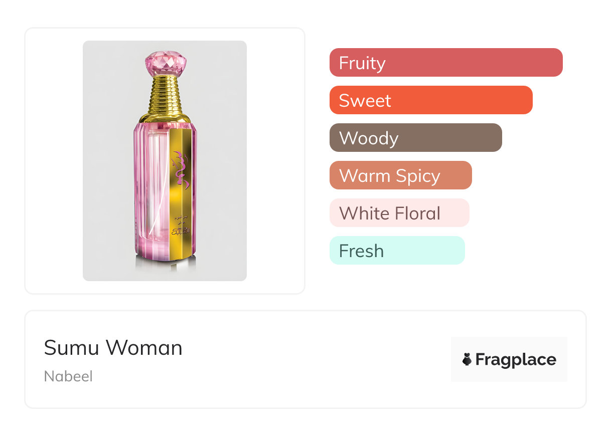The height and width of the screenshot is (433, 611).
Task: Select the Woody accord bar
Action: [415, 138]
